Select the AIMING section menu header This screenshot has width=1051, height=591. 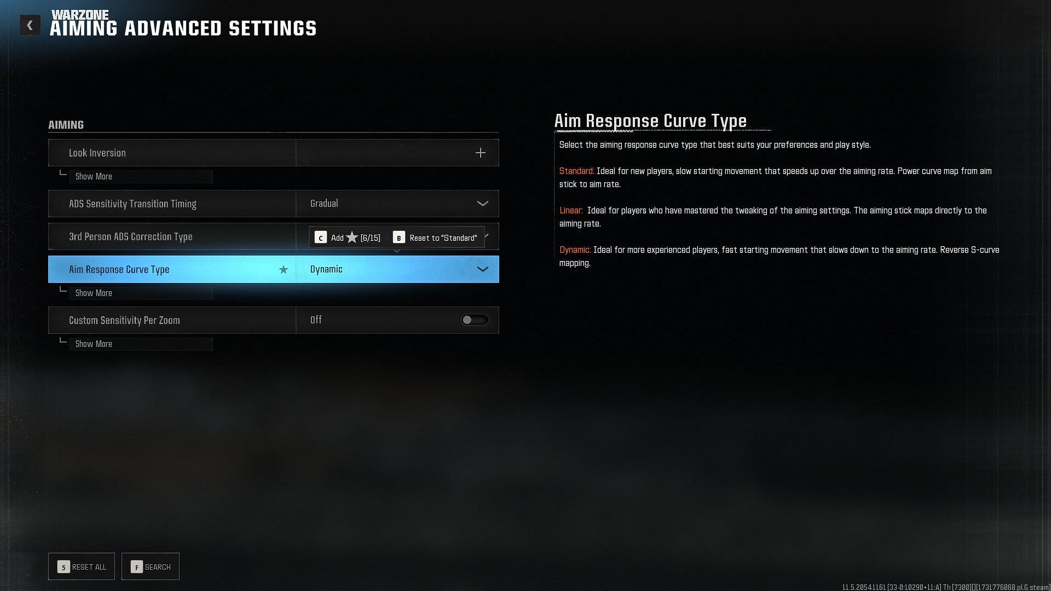click(x=66, y=125)
